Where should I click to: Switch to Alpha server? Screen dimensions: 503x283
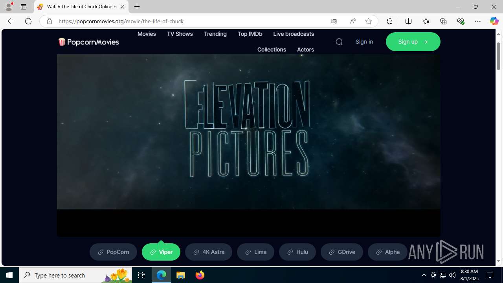(x=387, y=252)
